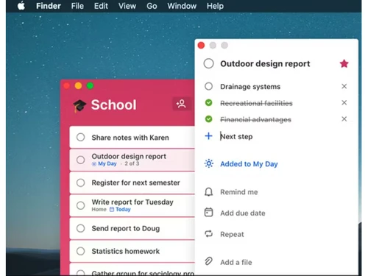Open the Finder menu
368x276 pixels.
[49, 6]
